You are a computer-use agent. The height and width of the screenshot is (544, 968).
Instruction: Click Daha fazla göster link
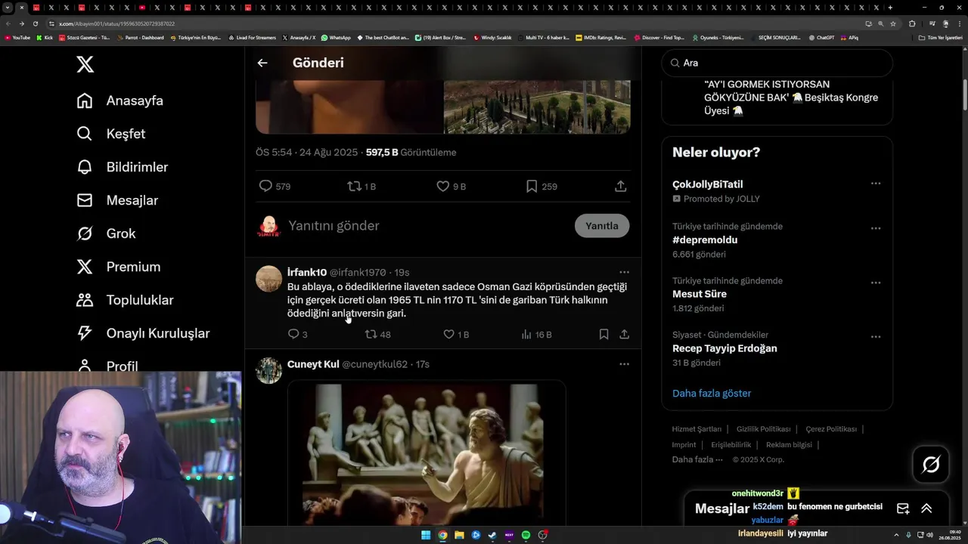712,393
